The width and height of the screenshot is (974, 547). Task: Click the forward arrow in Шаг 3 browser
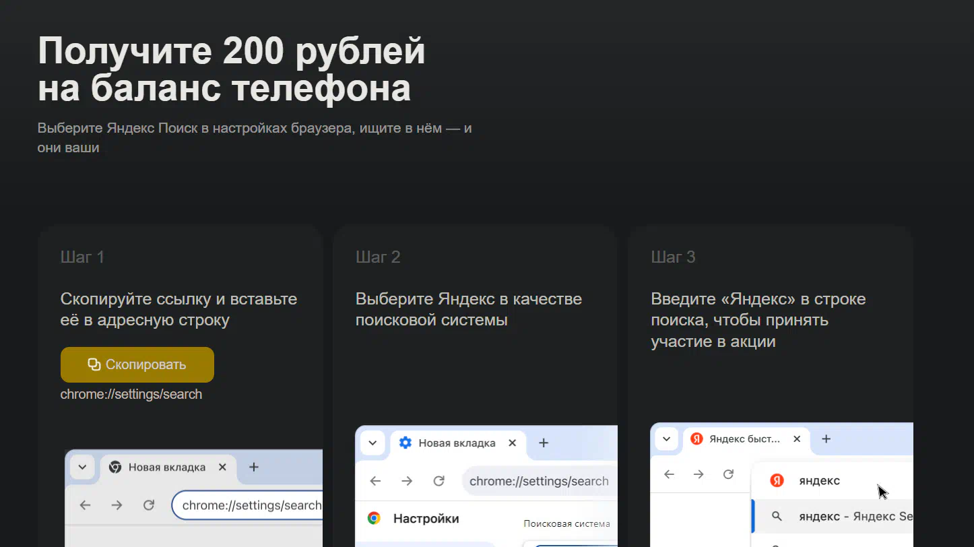tap(699, 474)
